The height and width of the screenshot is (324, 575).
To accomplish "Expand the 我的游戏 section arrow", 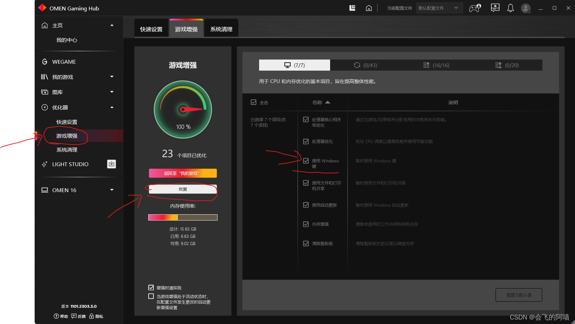I will pos(112,76).
